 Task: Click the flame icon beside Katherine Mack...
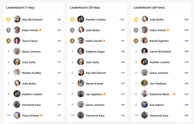(174, 94)
